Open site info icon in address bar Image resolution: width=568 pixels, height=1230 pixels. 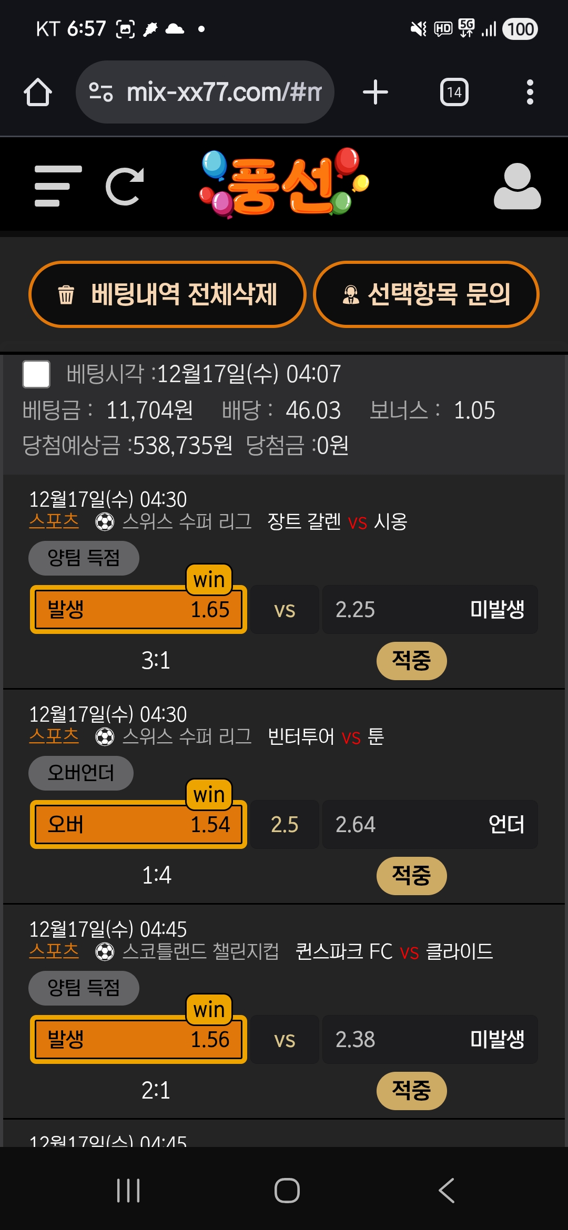pyautogui.click(x=101, y=93)
